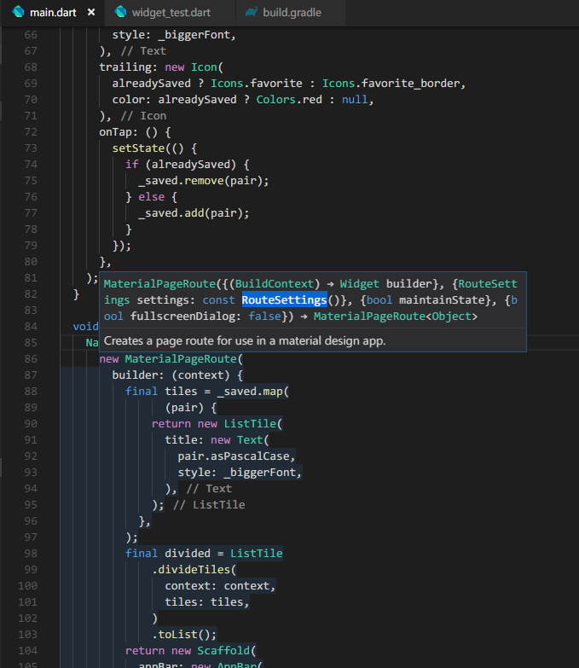Screen dimensions: 579x668
Task: Click 'builder:' on line 87
Action: coord(138,375)
